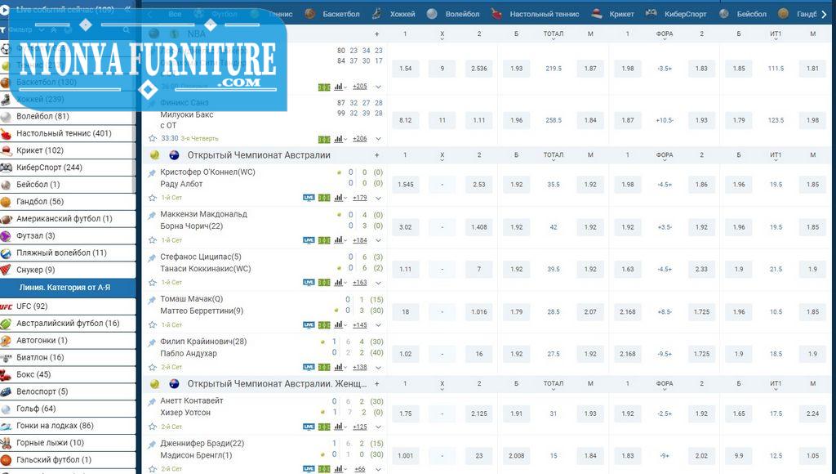This screenshot has height=474, width=836.
Task: Expand the Мачак vs Берреттини row chevron
Action: pyautogui.click(x=378, y=325)
